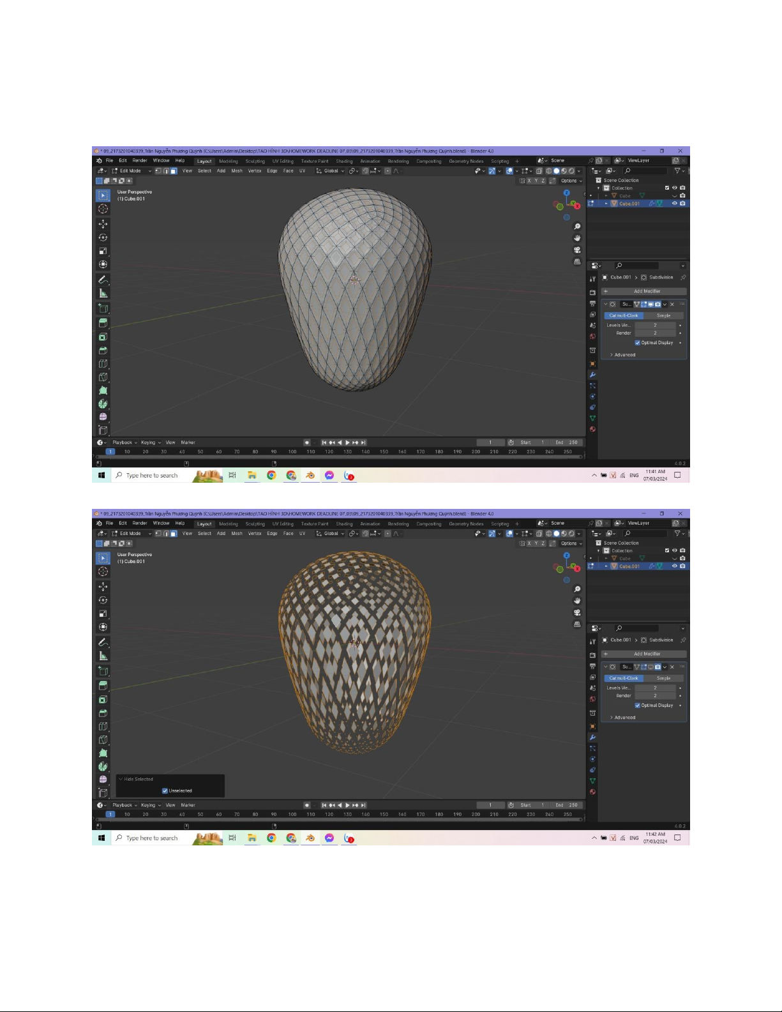Open the Edit Mode dropdown in top screenshot
The width and height of the screenshot is (782, 1012).
click(x=132, y=171)
